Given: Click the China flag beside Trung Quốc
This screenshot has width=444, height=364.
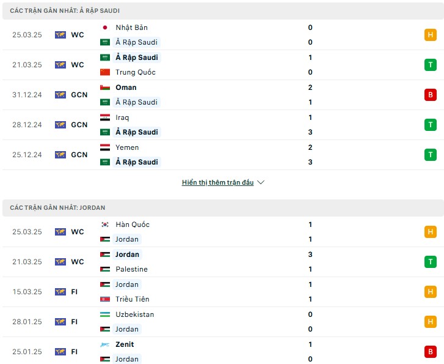Looking at the screenshot, I should click(x=105, y=72).
